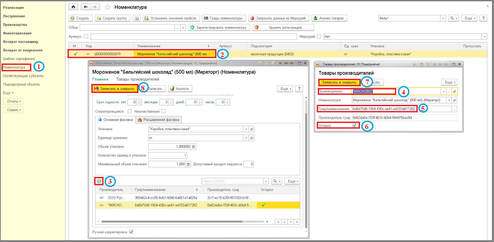Toggle Ручная корректировка checkbox

[131, 232]
